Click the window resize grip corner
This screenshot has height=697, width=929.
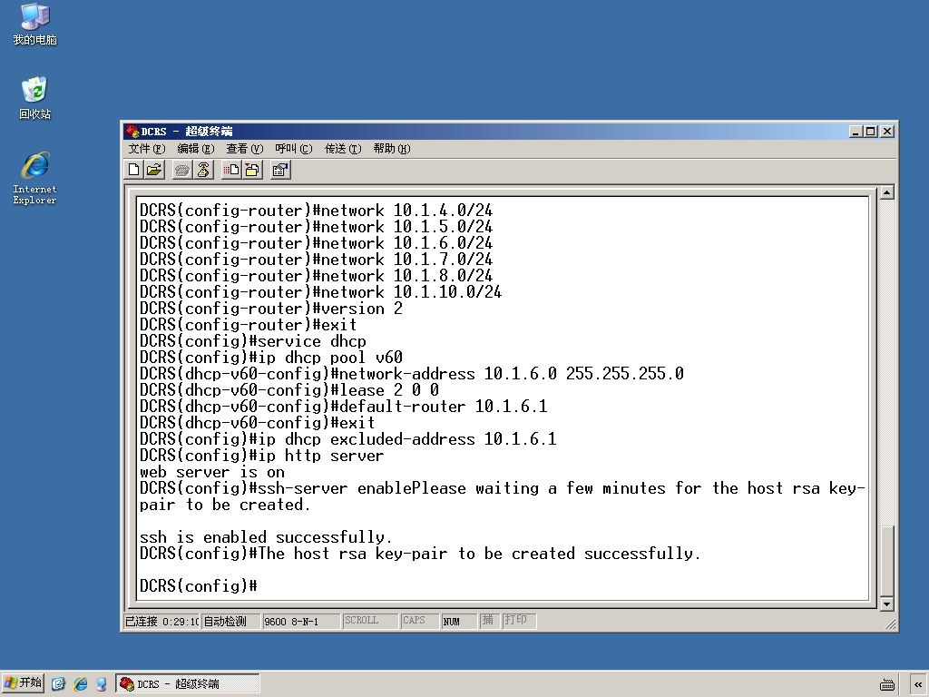click(x=890, y=623)
